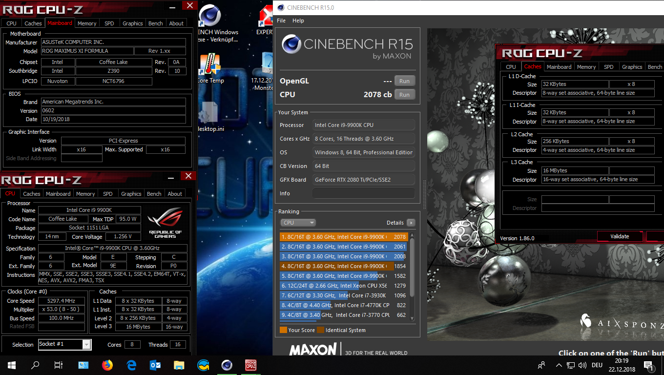Launch Firefox from the taskbar

[107, 365]
